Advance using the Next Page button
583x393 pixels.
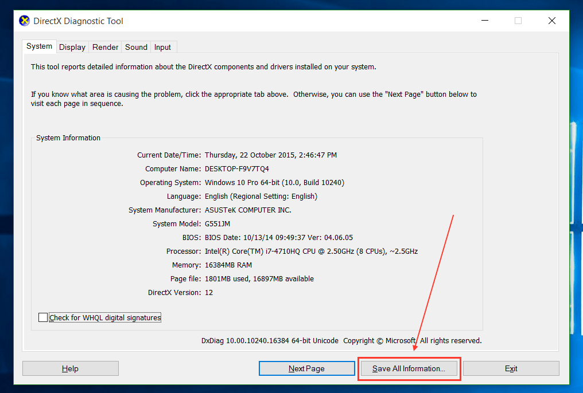pos(306,368)
